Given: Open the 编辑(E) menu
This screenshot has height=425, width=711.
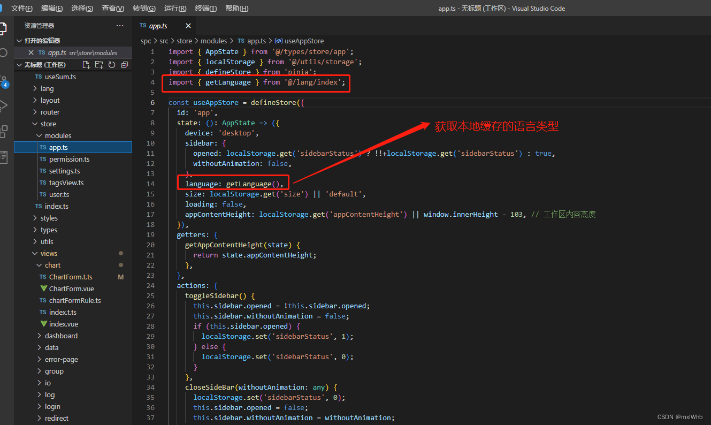Looking at the screenshot, I should (52, 9).
